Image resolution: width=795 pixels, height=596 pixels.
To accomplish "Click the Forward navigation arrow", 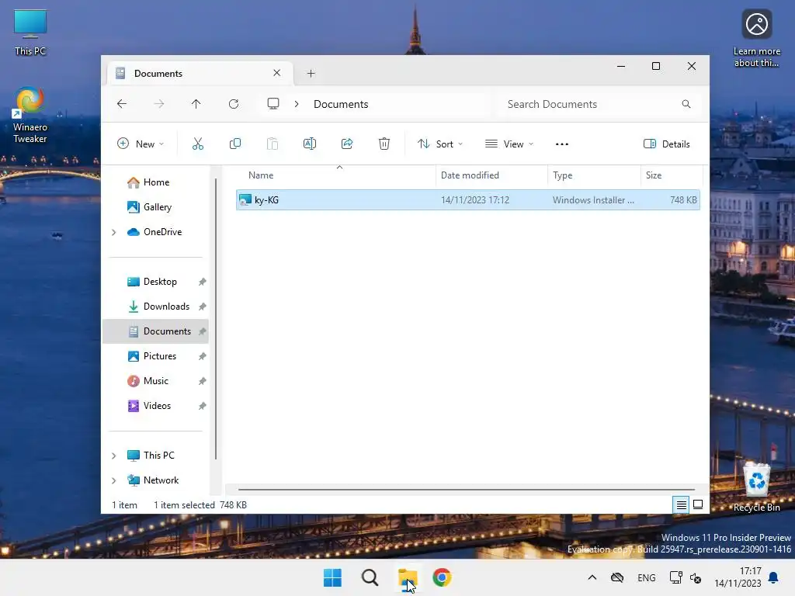I will 158,104.
